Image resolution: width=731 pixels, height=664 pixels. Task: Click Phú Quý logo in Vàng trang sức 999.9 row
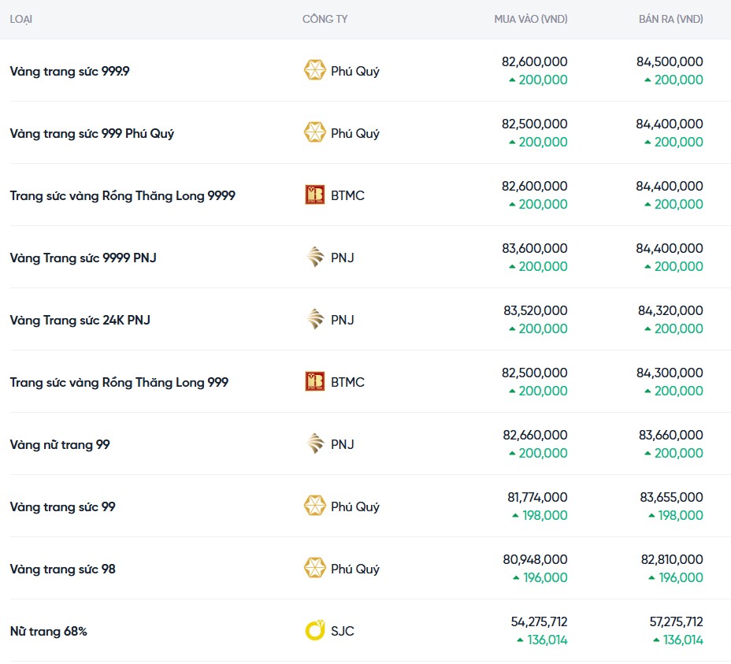[315, 70]
